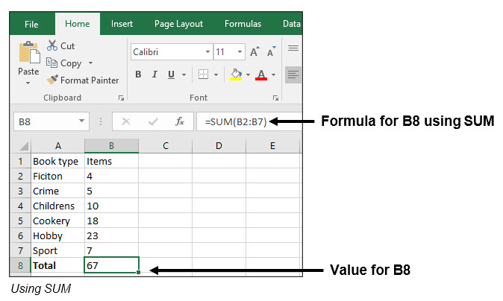Open the Calibri font name dropdown
Viewport: 503px width, 301px height.
coord(208,52)
